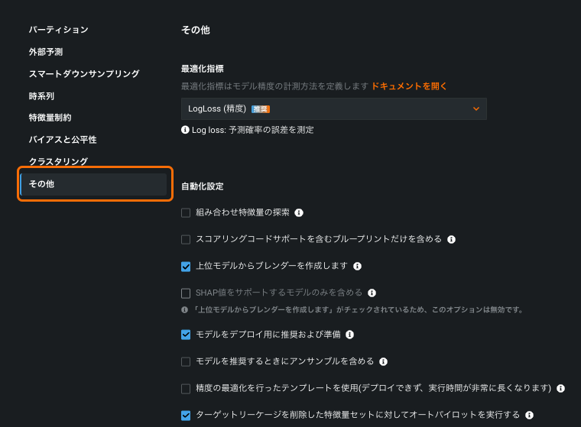Click info icon beside 精度の最適化 template option
Screen dimensions: 581x427
tap(560, 388)
